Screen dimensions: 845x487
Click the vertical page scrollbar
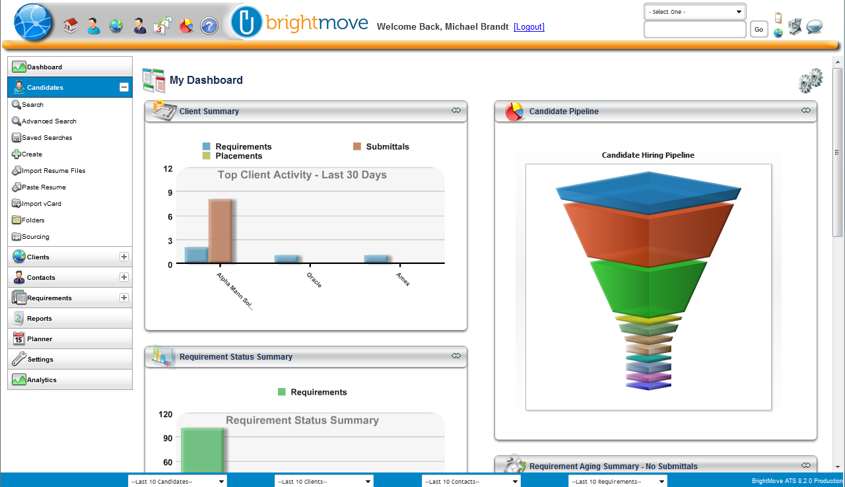[837, 152]
